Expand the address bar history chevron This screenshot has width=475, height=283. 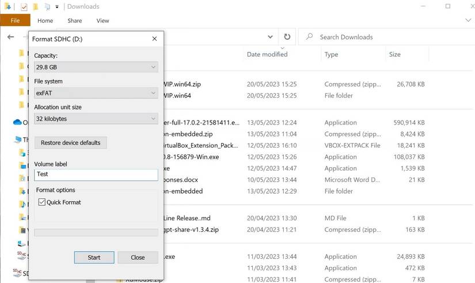click(270, 37)
